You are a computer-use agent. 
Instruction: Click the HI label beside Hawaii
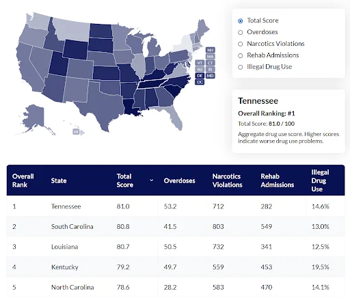[x=76, y=132]
